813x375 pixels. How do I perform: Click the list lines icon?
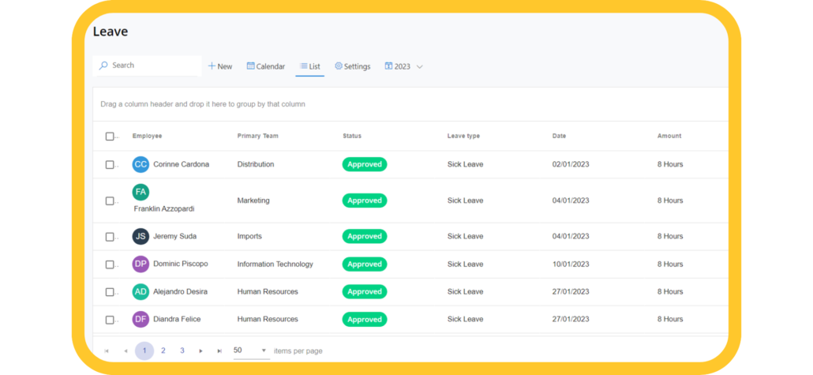303,66
